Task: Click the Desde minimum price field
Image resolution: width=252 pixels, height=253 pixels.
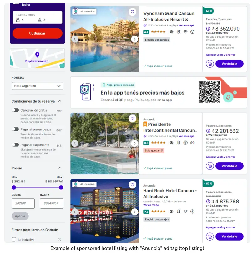Action: tap(23, 203)
